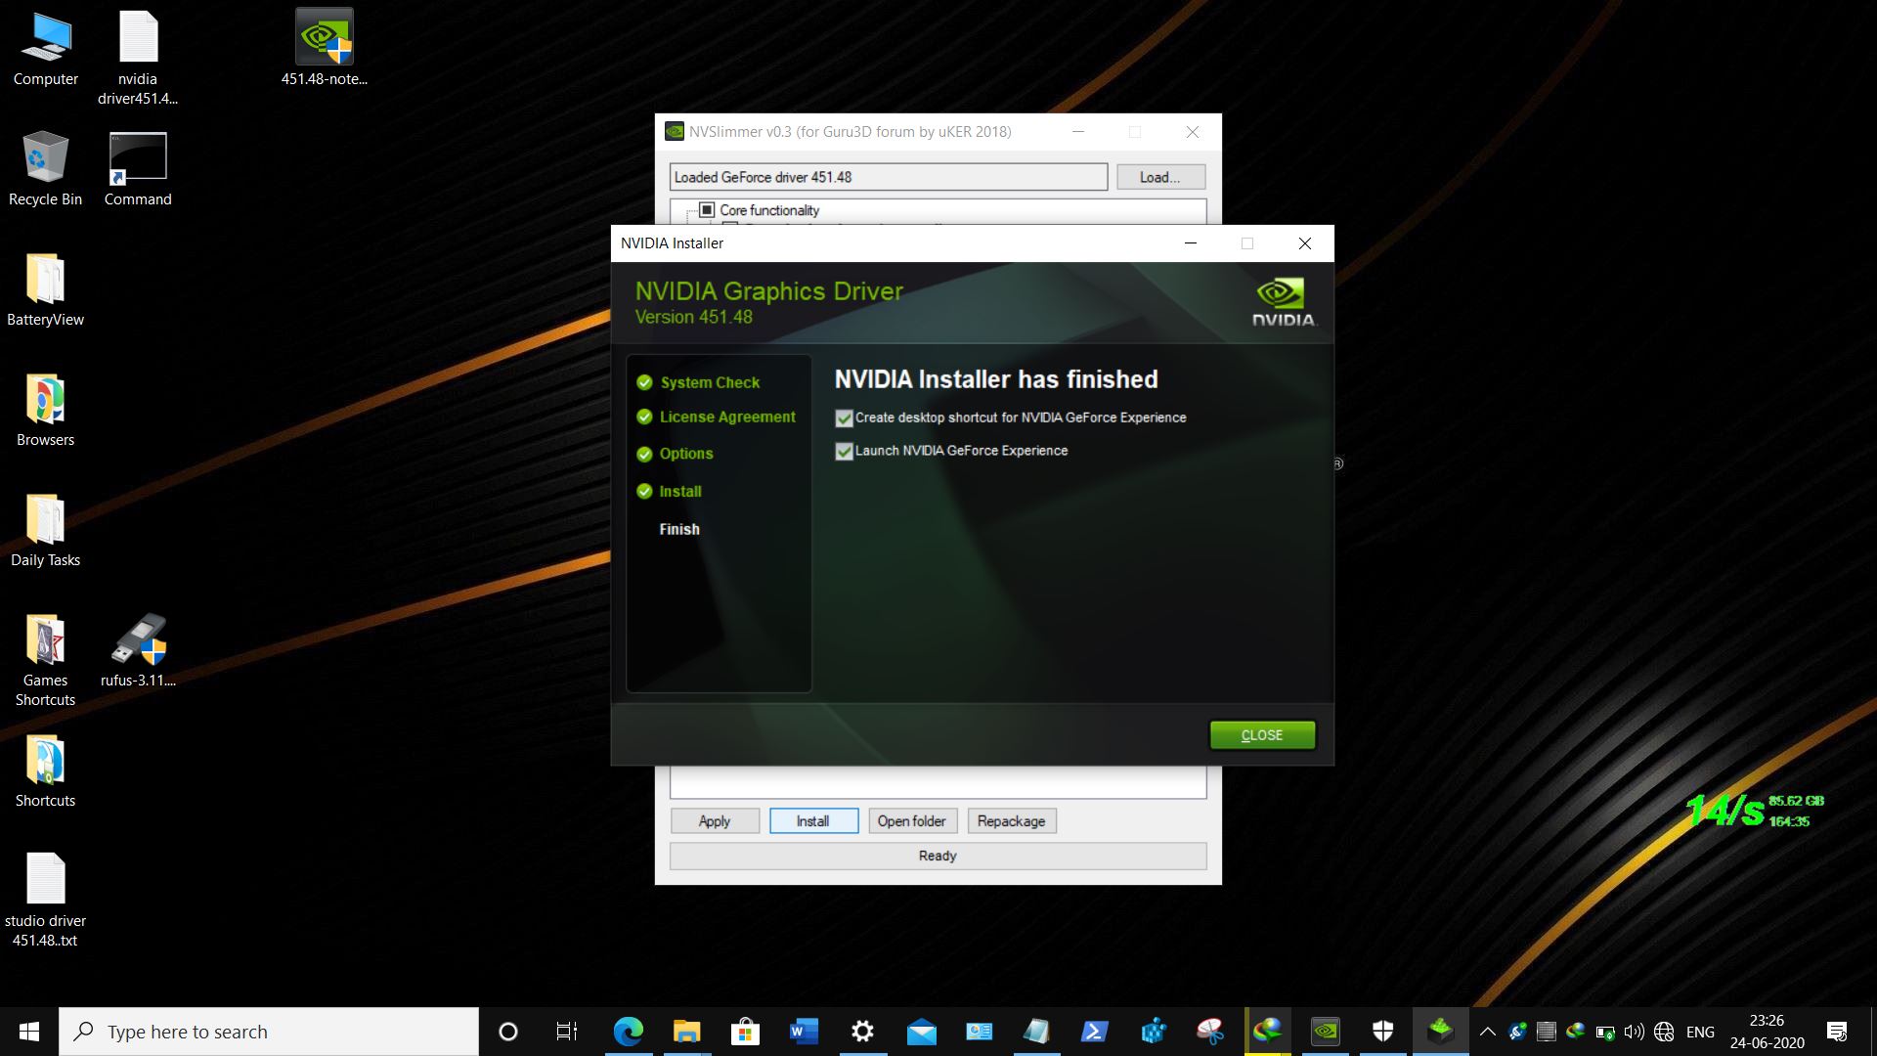Close the NVSlimmer window
This screenshot has width=1877, height=1056.
1193,132
